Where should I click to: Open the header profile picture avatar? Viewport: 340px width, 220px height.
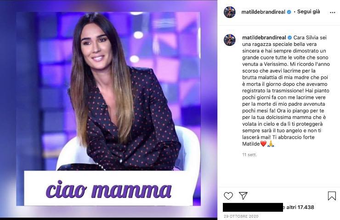(230, 12)
